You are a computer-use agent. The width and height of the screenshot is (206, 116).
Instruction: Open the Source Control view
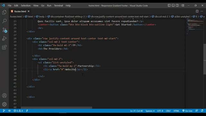(5, 30)
